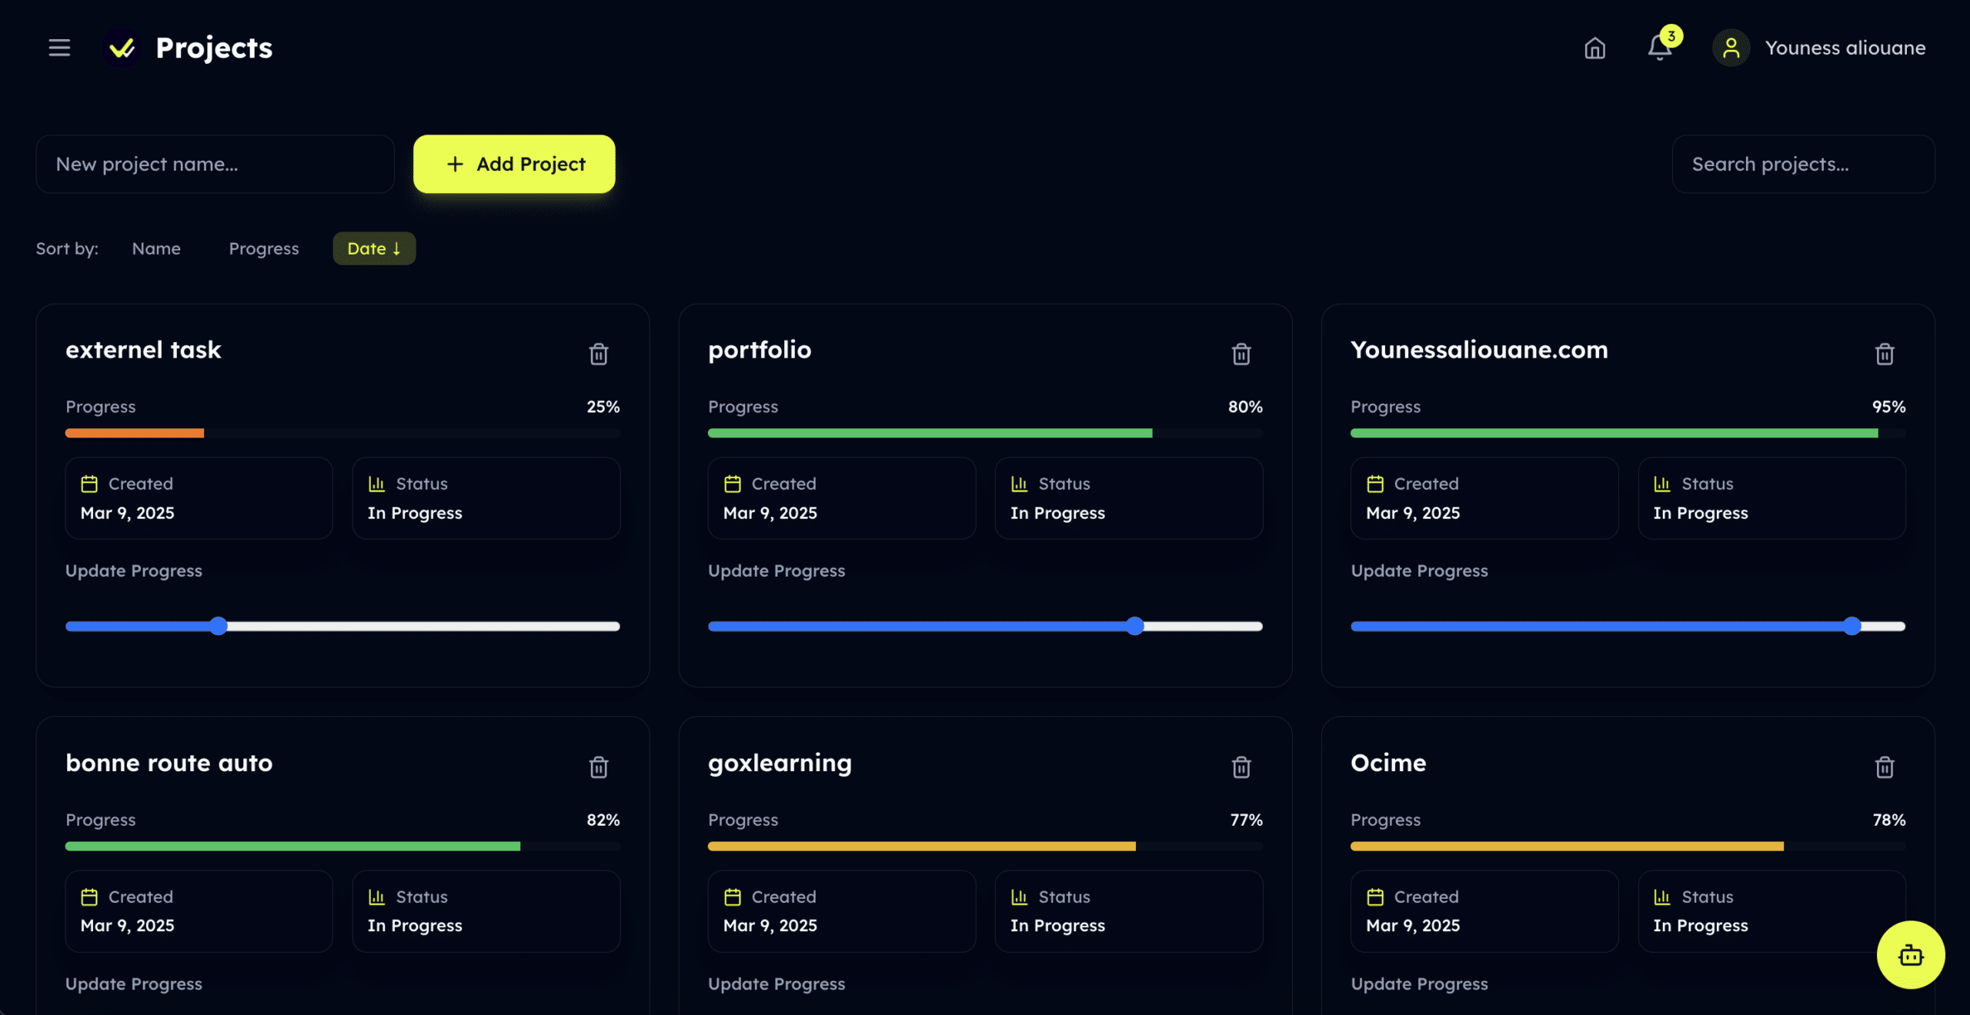Click Mar 9, 2025 in portfolio card
Viewport: 1970px width, 1015px height.
770,513
